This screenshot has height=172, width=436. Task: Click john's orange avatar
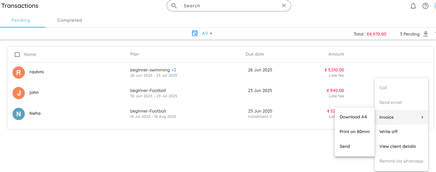[19, 93]
